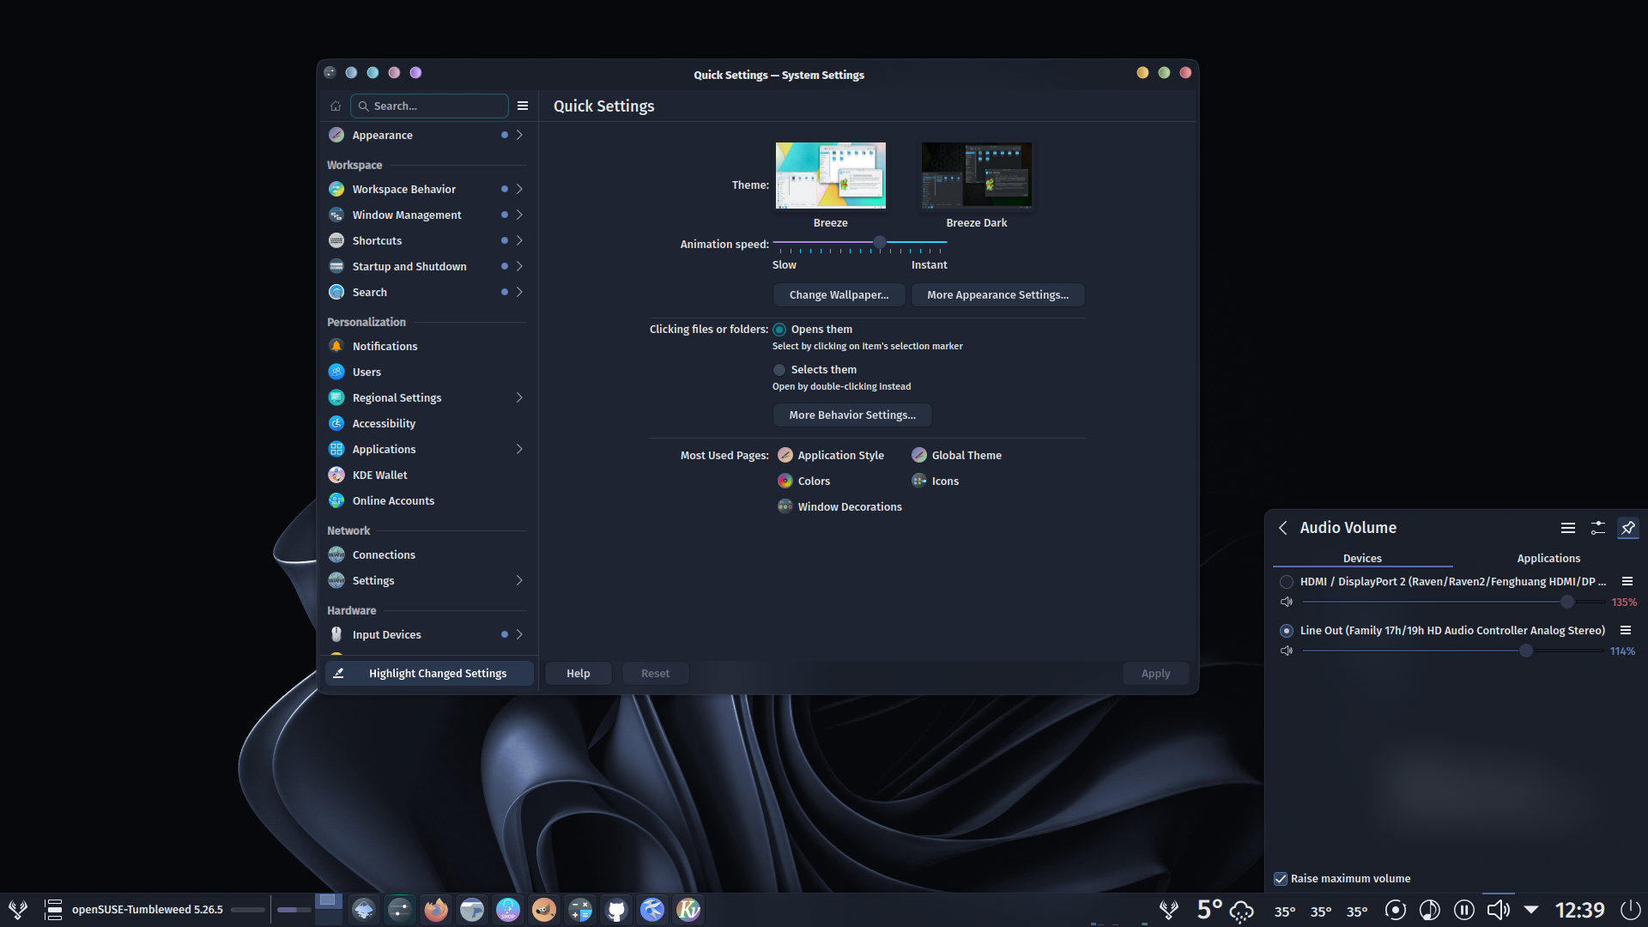Pin the Audio Volume popup open
The image size is (1648, 927).
[x=1628, y=528]
